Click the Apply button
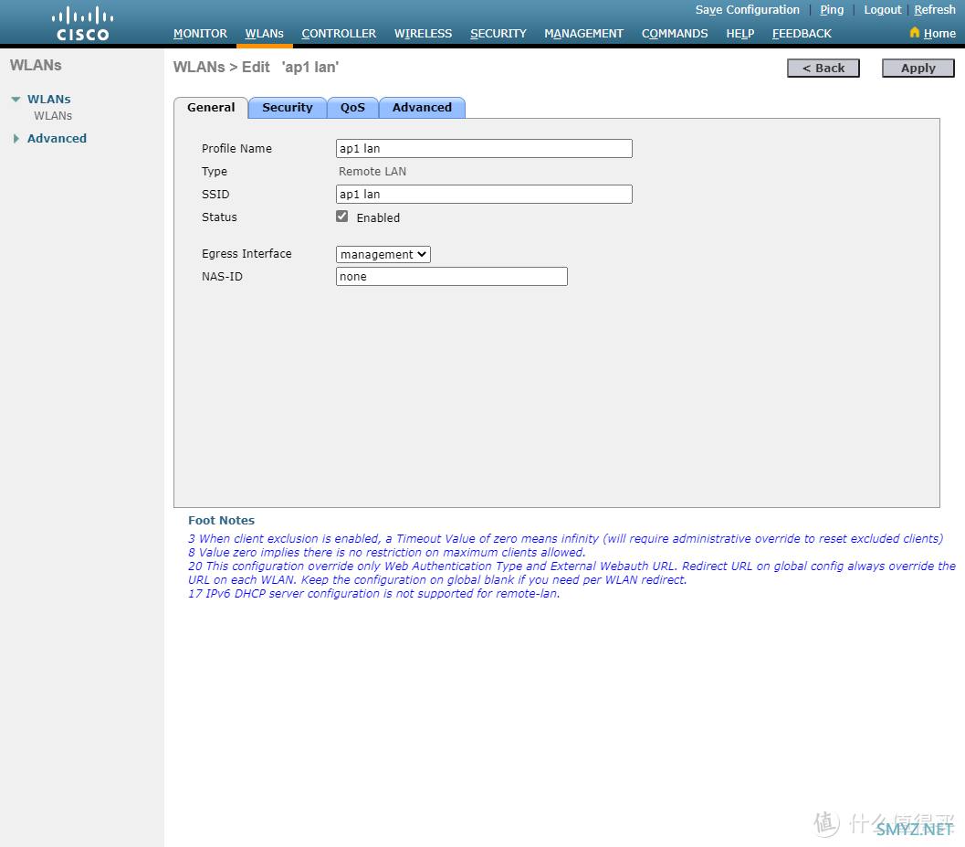 [918, 68]
